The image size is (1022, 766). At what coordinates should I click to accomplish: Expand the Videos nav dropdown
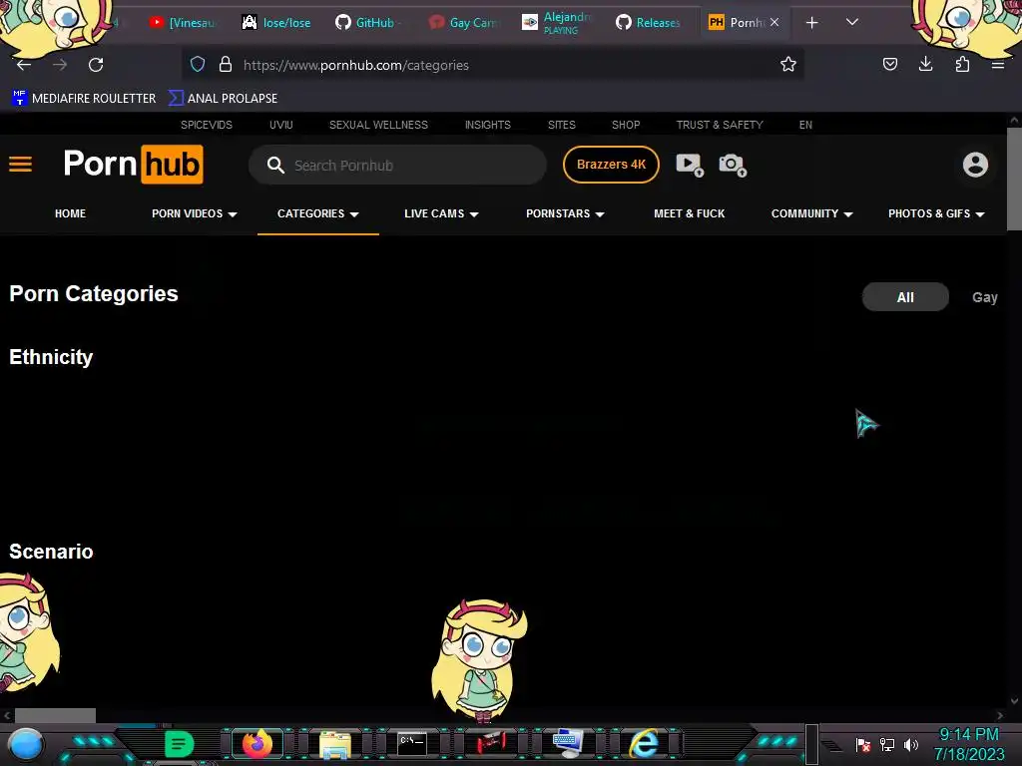click(x=195, y=213)
